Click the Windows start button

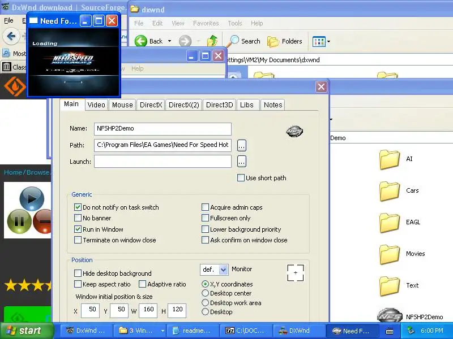click(27, 331)
